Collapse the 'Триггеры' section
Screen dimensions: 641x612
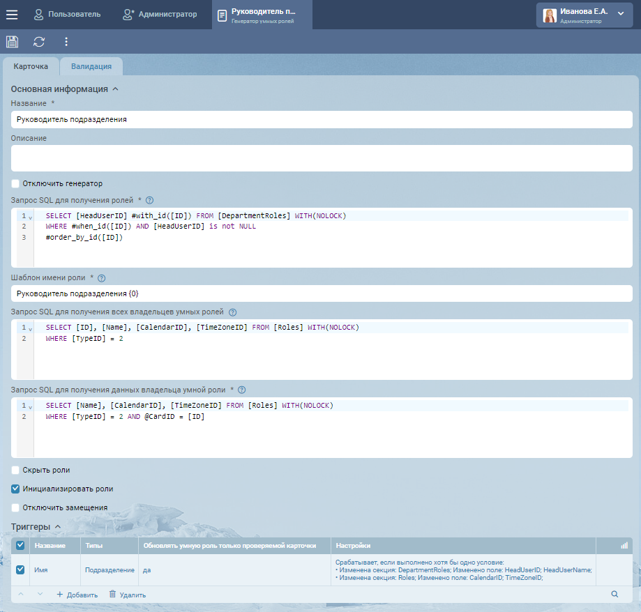(x=58, y=527)
